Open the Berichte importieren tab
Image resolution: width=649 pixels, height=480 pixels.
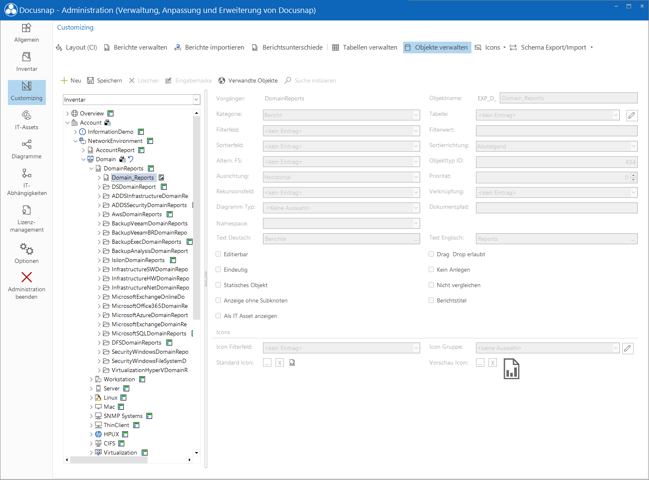209,47
